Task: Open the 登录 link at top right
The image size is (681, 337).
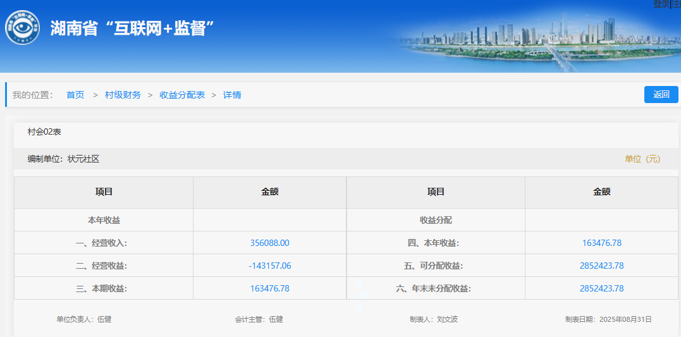Action: click(661, 4)
